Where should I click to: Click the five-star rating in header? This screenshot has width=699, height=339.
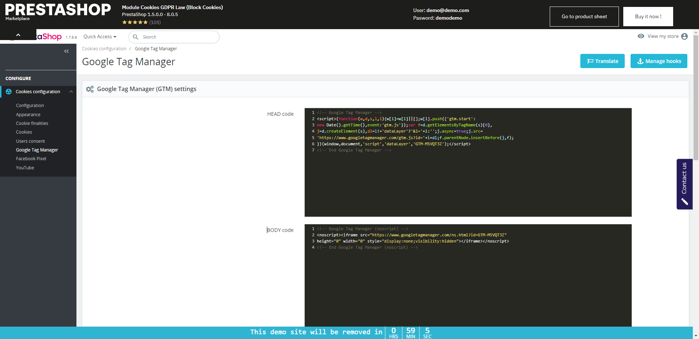pos(135,23)
